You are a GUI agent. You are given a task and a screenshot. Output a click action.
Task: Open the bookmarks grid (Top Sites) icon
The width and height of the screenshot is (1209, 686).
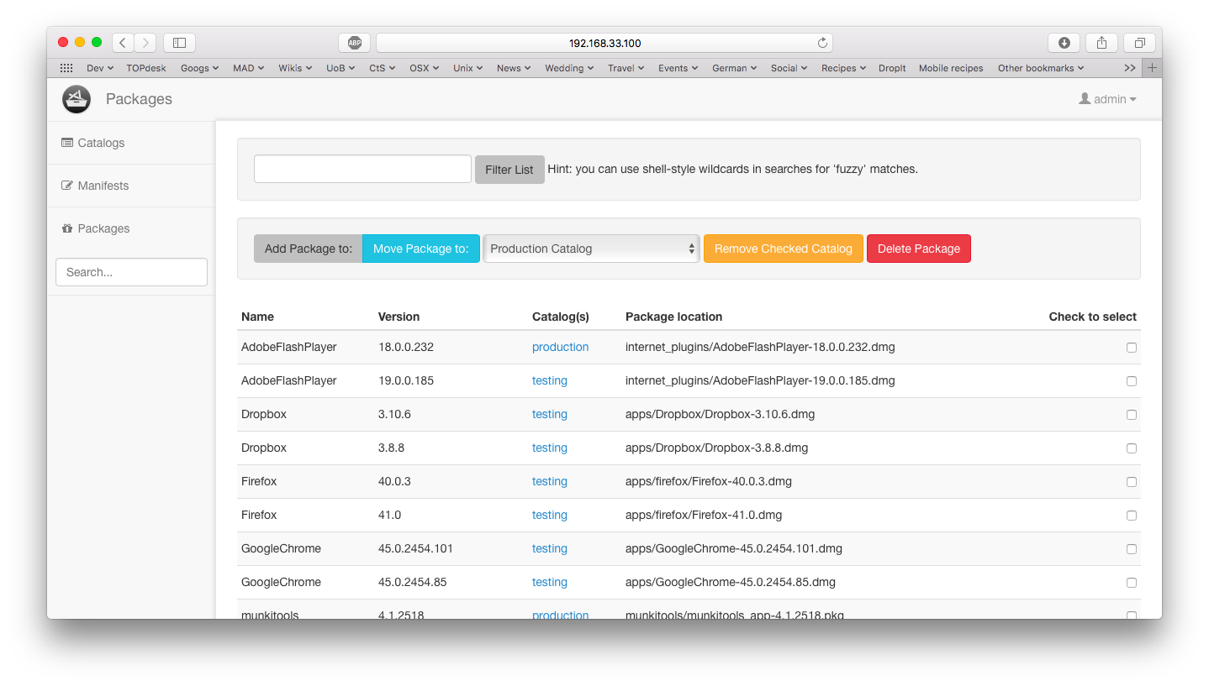click(66, 68)
